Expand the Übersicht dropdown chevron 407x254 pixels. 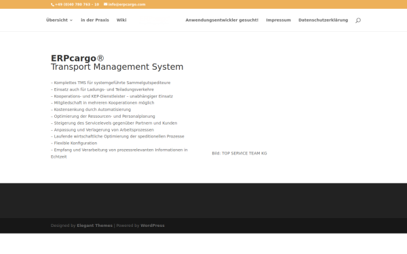tap(71, 20)
